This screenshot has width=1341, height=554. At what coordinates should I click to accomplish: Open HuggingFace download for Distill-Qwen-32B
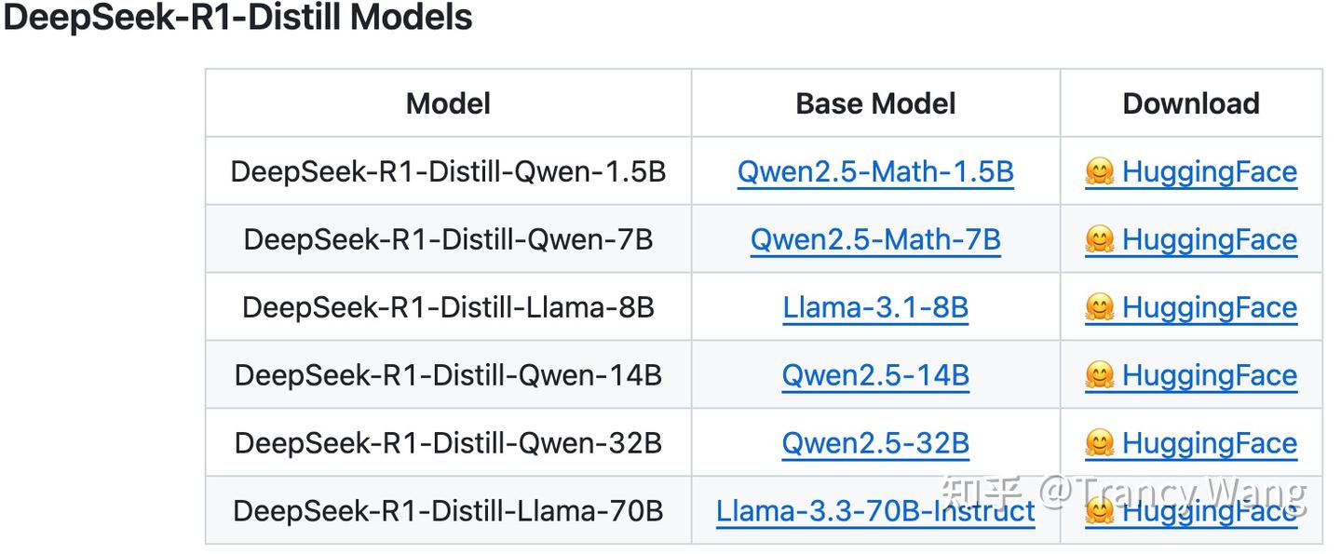pyautogui.click(x=1209, y=444)
